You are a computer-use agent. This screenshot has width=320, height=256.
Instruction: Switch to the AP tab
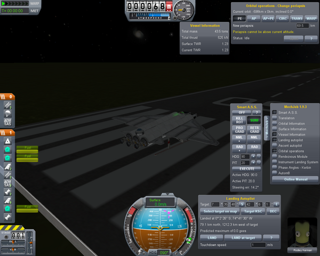(x=254, y=19)
